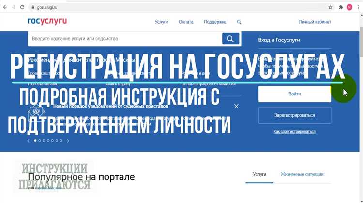This screenshot has height=203, width=363.
Task: Switch to the Жизненные ситуации tab
Action: point(302,175)
